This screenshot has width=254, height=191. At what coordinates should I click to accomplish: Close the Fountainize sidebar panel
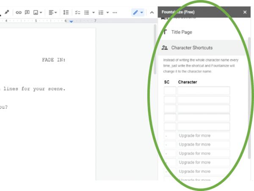pyautogui.click(x=245, y=12)
